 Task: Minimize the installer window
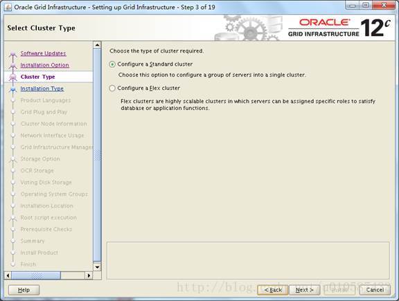click(353, 6)
